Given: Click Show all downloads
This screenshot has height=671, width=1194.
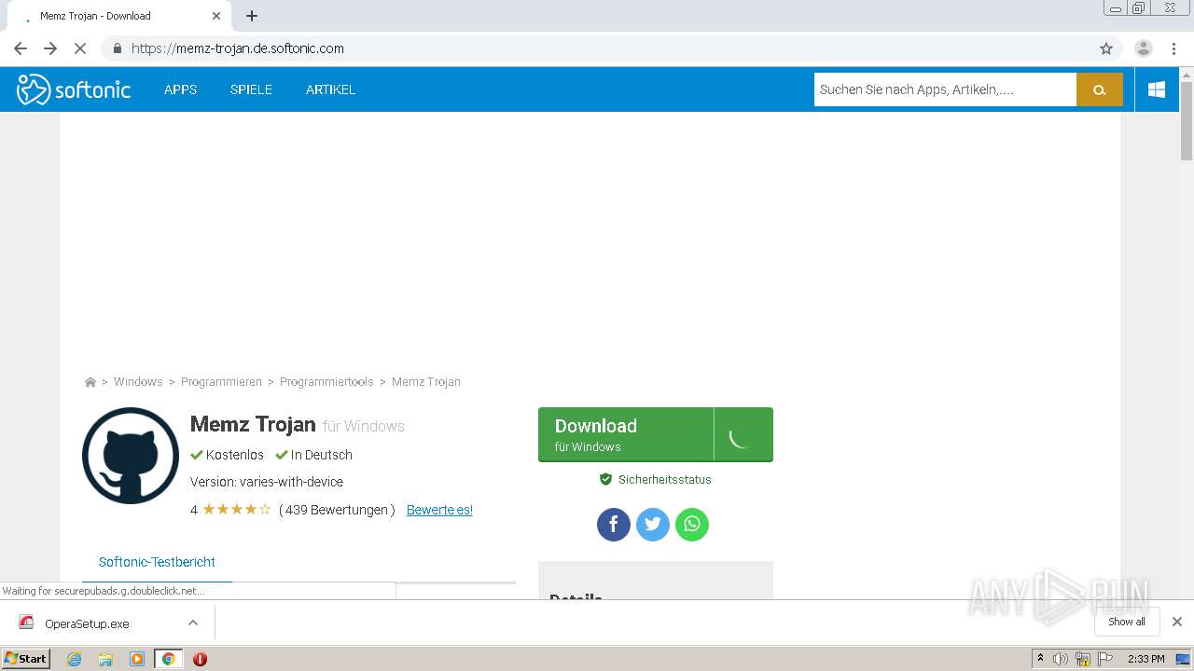Looking at the screenshot, I should pyautogui.click(x=1127, y=622).
